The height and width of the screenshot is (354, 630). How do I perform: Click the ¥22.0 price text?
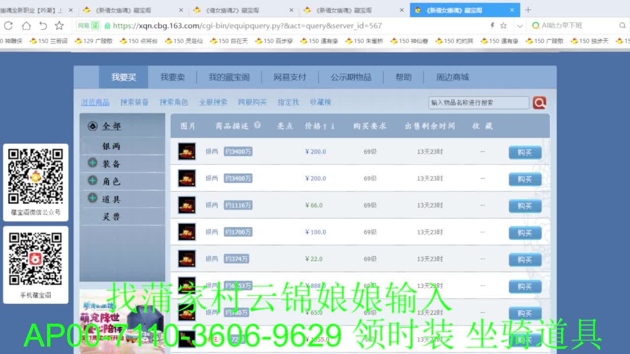tap(314, 259)
